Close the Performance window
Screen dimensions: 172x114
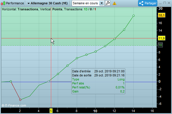[169, 3]
